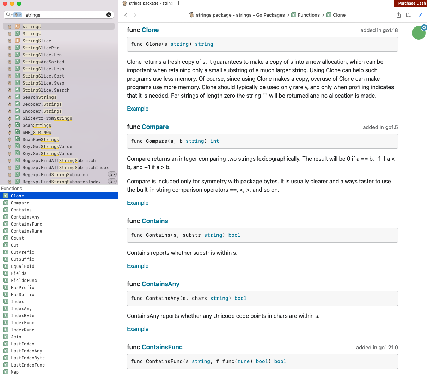Click Functions in the breadcrumb path
427x375 pixels.
309,15
